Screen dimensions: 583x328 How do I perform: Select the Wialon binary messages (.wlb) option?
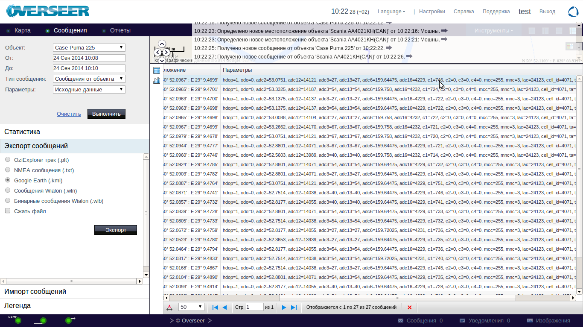[8, 201]
